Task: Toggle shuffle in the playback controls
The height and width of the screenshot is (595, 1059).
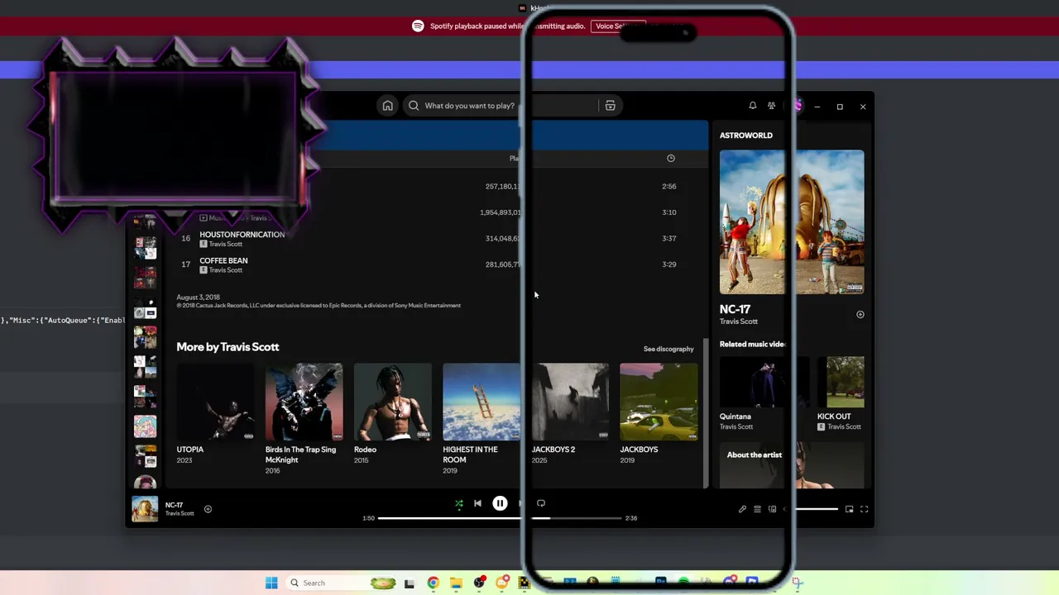Action: pyautogui.click(x=459, y=503)
